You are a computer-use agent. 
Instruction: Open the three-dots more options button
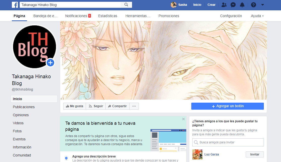(134, 106)
